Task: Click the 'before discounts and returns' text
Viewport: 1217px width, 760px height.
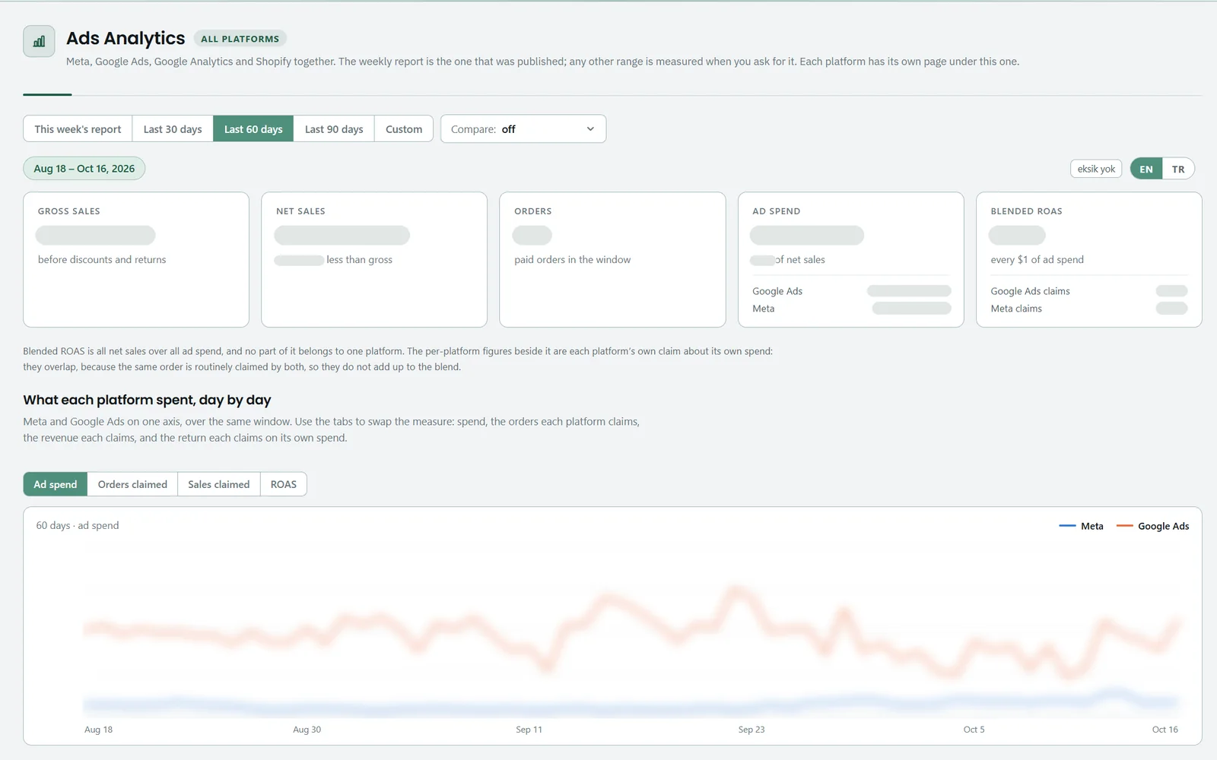Action: pos(102,260)
